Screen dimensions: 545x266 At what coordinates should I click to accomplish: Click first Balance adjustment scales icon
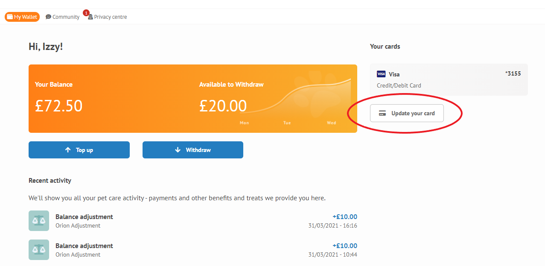(39, 221)
